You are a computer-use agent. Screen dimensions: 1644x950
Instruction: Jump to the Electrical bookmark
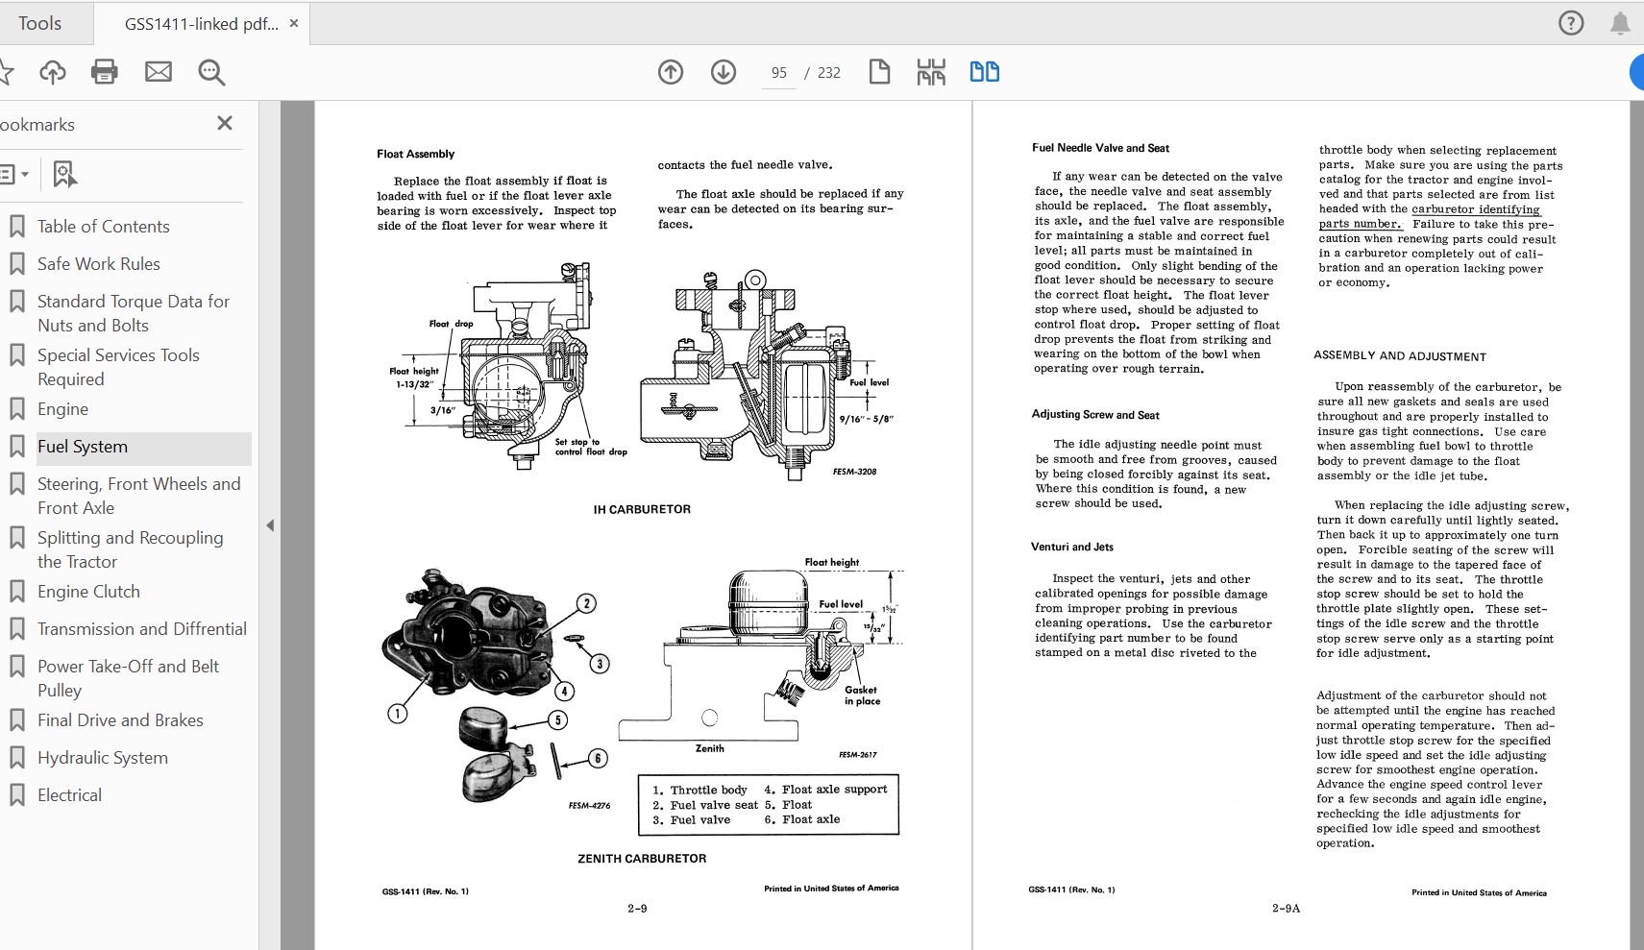pos(69,795)
